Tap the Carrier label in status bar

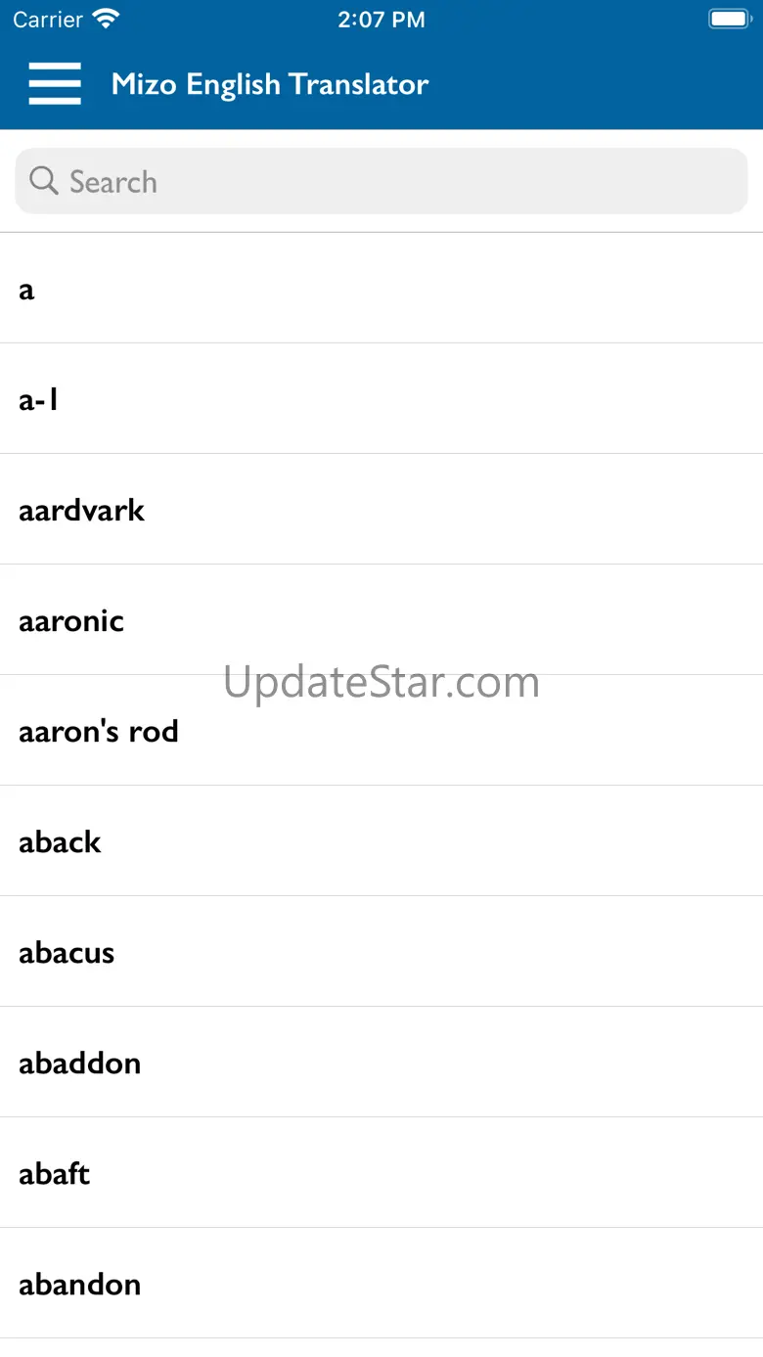pyautogui.click(x=48, y=20)
